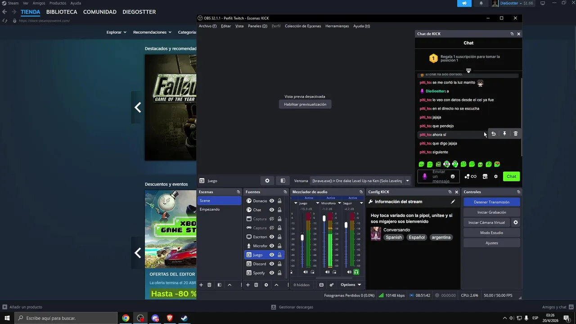Open emoji picker in chat message box
This screenshot has height=324, width=576.
[x=453, y=176]
